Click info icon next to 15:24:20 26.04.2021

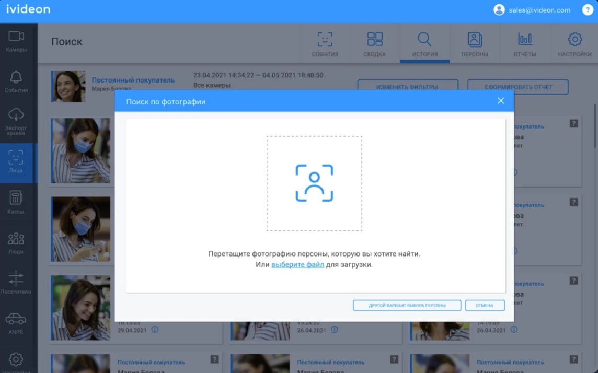335,330
